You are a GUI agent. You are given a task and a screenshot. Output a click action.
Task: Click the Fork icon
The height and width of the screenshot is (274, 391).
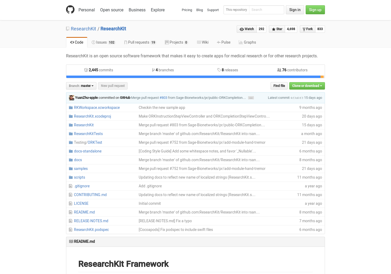304,29
